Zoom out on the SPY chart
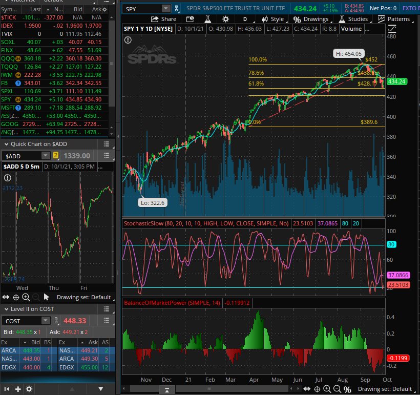Screen dimensions: 420x395 (337, 389)
